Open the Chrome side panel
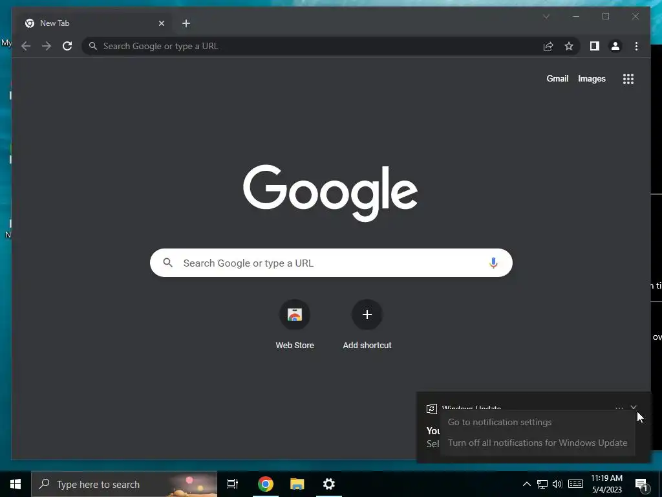Screen dimensions: 662x497 click(595, 46)
